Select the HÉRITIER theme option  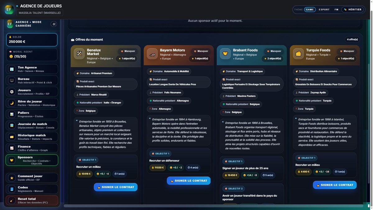pos(353,10)
